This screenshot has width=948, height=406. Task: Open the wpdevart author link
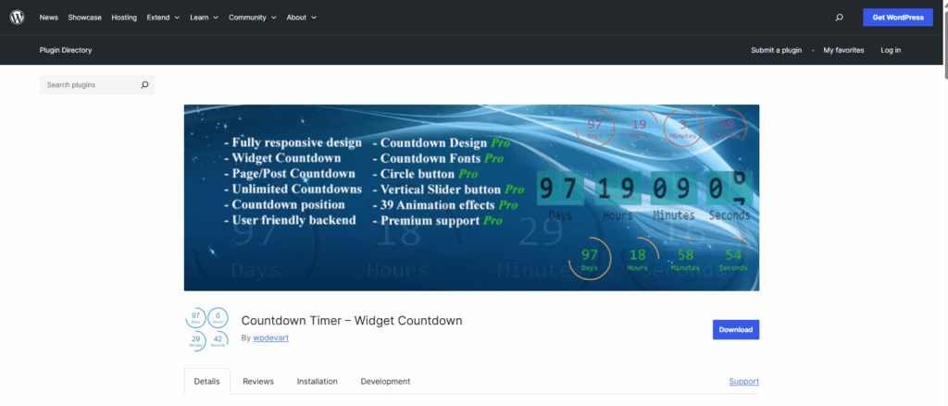click(271, 338)
